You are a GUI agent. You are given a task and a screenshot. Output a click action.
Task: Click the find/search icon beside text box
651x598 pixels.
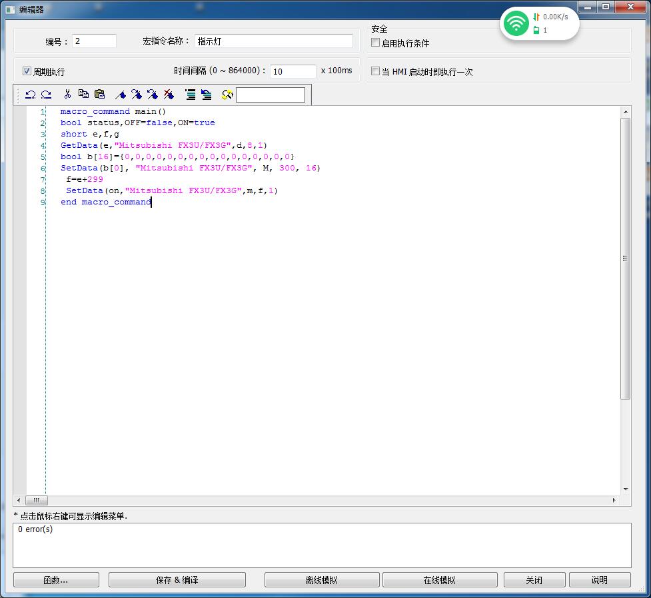(227, 95)
